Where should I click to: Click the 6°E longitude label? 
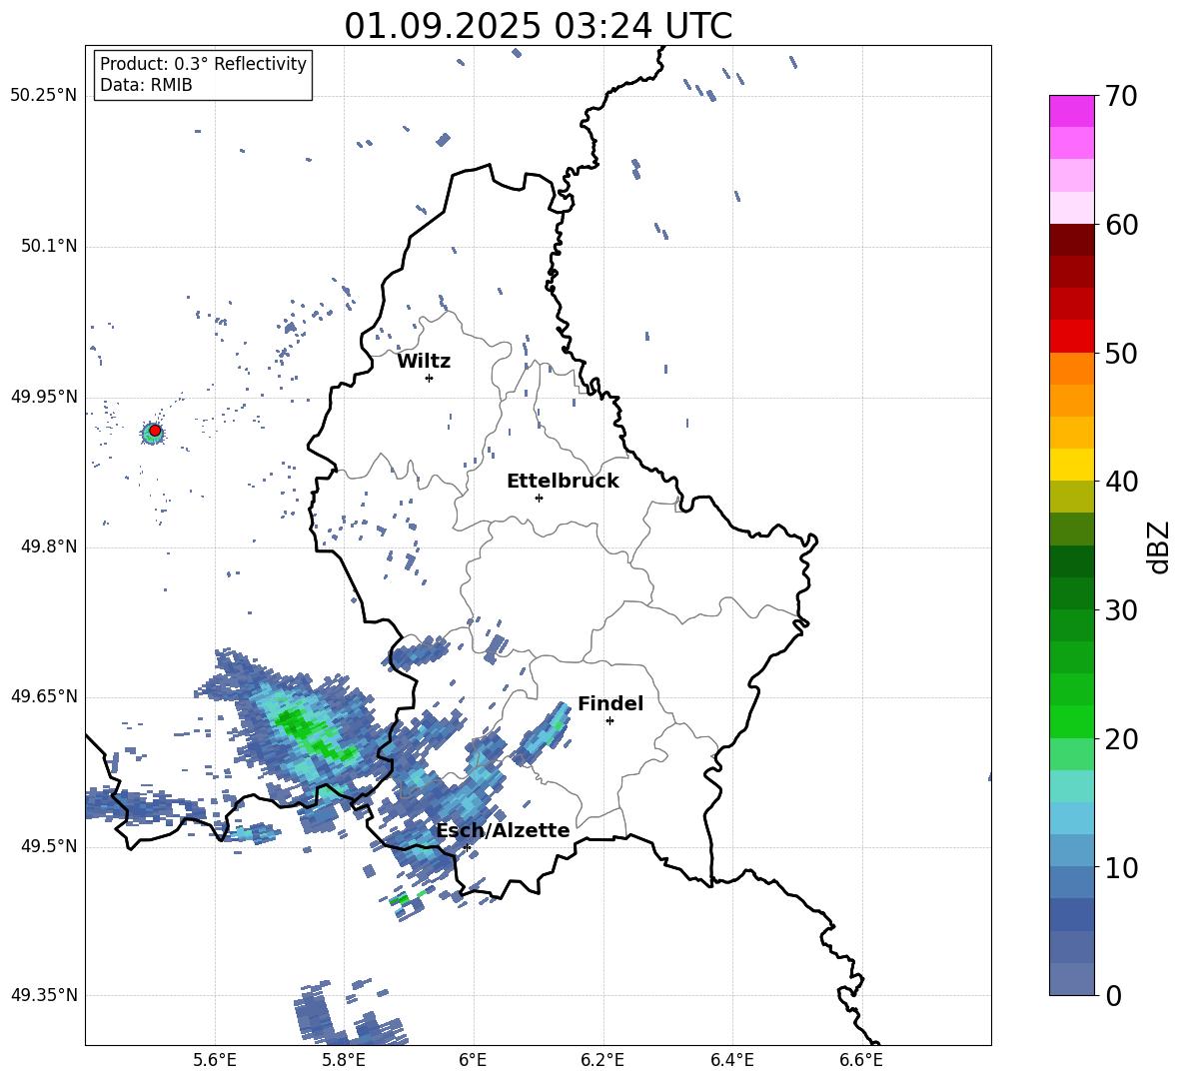pyautogui.click(x=473, y=1060)
